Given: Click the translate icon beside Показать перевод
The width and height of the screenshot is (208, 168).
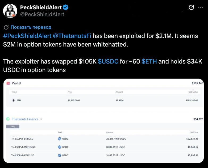Looking at the screenshot, I should point(6,27).
